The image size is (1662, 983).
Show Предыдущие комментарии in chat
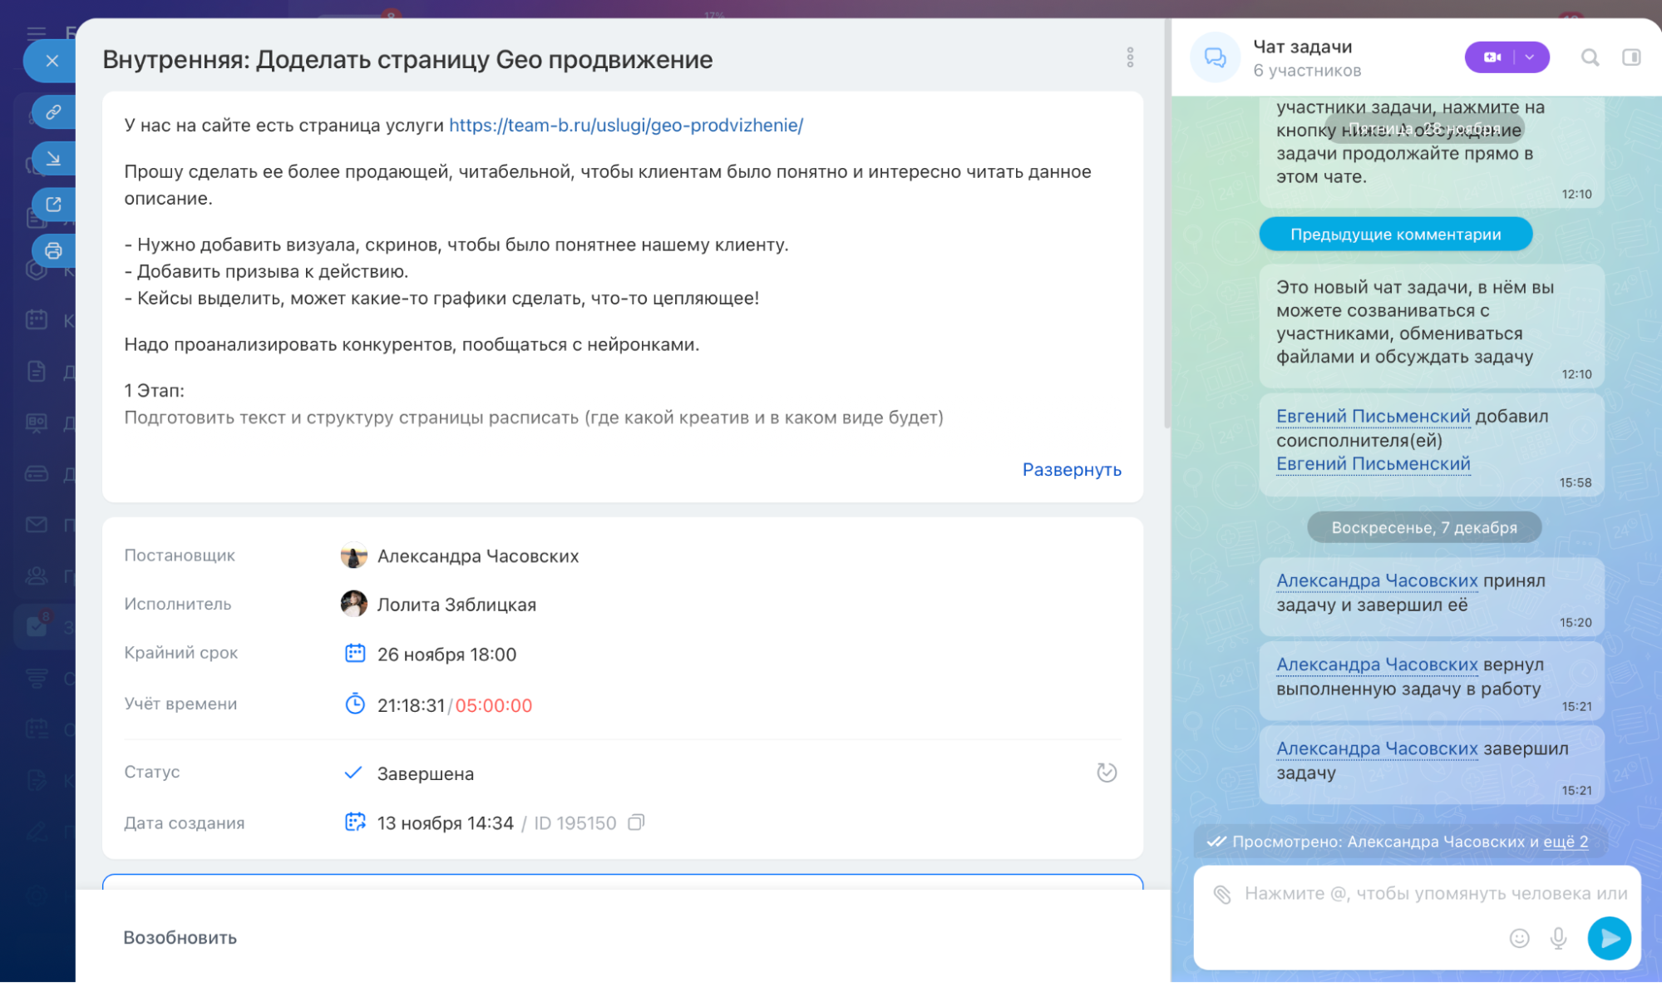1395,235
